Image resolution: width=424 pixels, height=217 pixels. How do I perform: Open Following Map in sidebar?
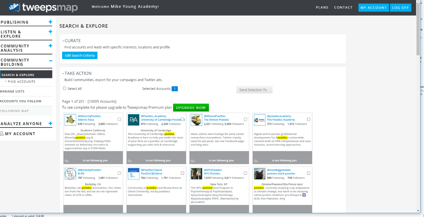(x=14, y=111)
